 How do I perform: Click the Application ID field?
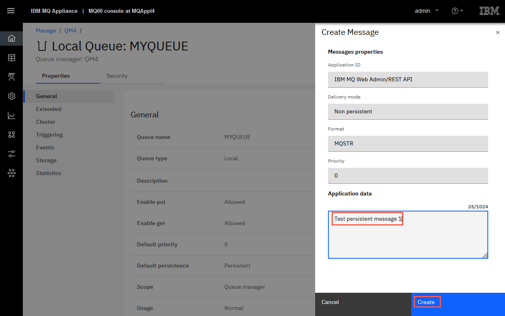(408, 79)
